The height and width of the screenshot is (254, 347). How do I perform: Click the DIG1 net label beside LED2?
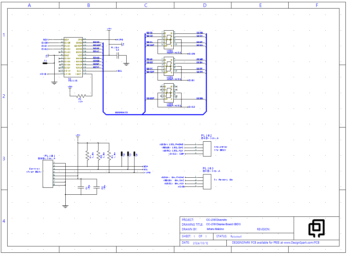point(192,80)
